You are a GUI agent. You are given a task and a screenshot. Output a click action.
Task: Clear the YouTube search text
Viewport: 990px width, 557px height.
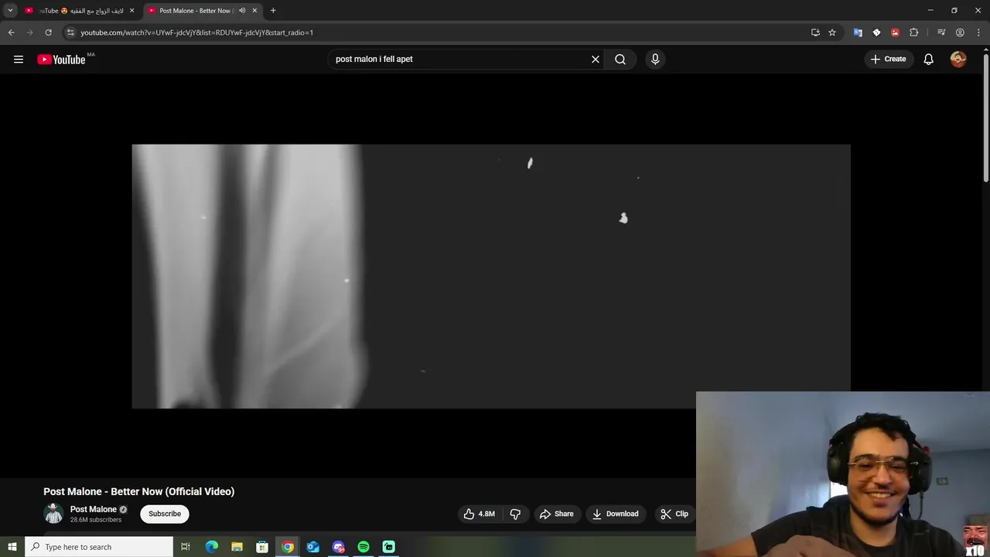[596, 59]
